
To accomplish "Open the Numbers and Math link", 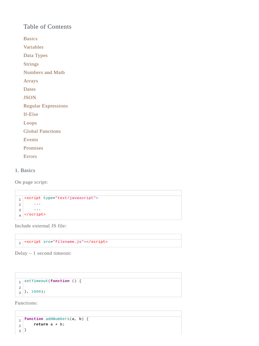I will pos(44,72).
